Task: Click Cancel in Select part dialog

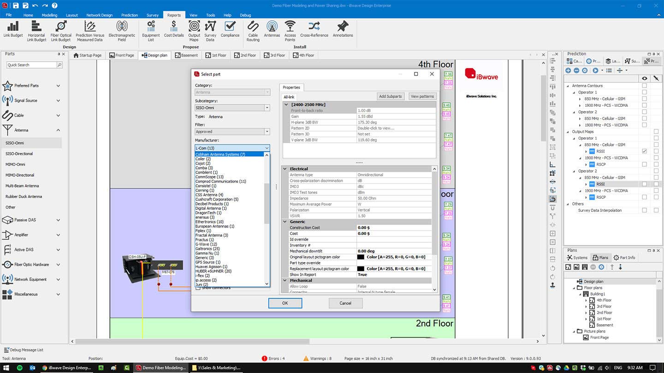Action: pos(345,303)
